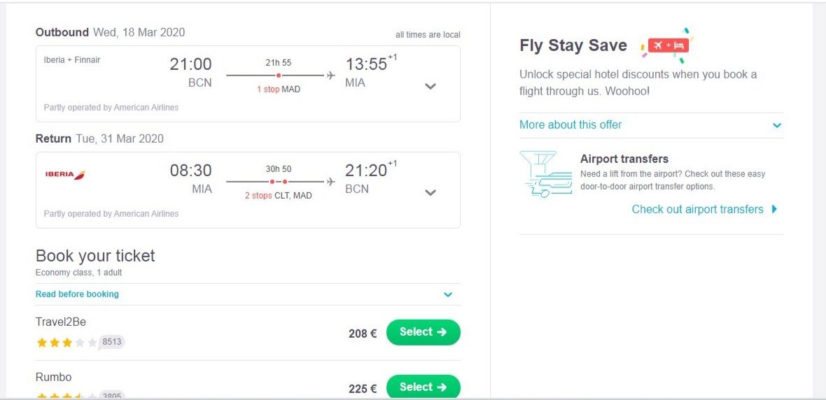Expand Read before booking section
Screen dimensions: 826x400
pyautogui.click(x=448, y=294)
